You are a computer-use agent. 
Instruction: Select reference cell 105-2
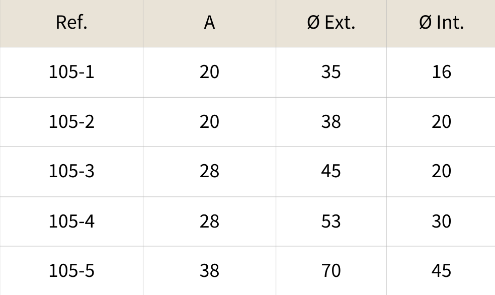(71, 122)
